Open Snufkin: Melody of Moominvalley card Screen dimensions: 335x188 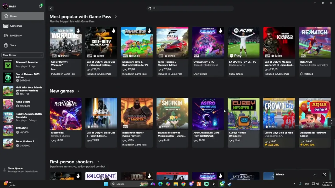click(x=172, y=123)
